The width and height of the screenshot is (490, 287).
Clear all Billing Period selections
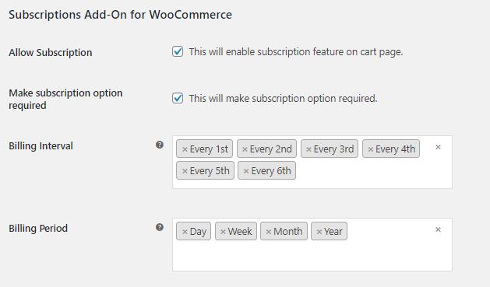coord(438,229)
